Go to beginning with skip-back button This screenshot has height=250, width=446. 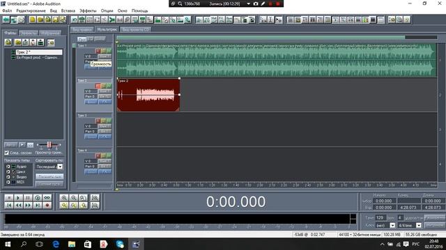9,206
